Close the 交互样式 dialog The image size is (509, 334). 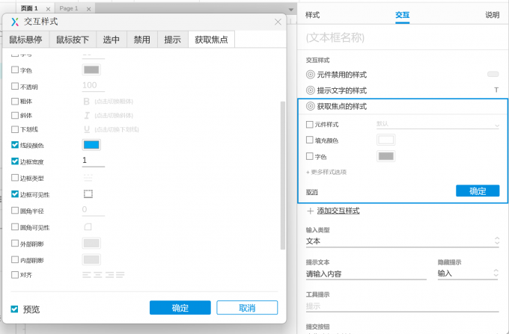pyautogui.click(x=278, y=22)
